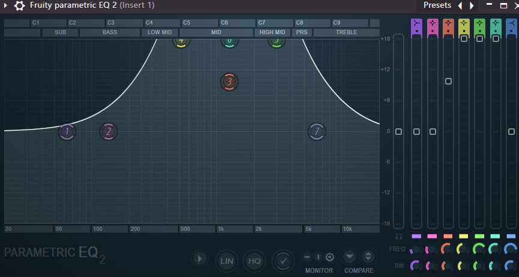
Task: Click the HIGH MID range label
Action: (x=272, y=32)
